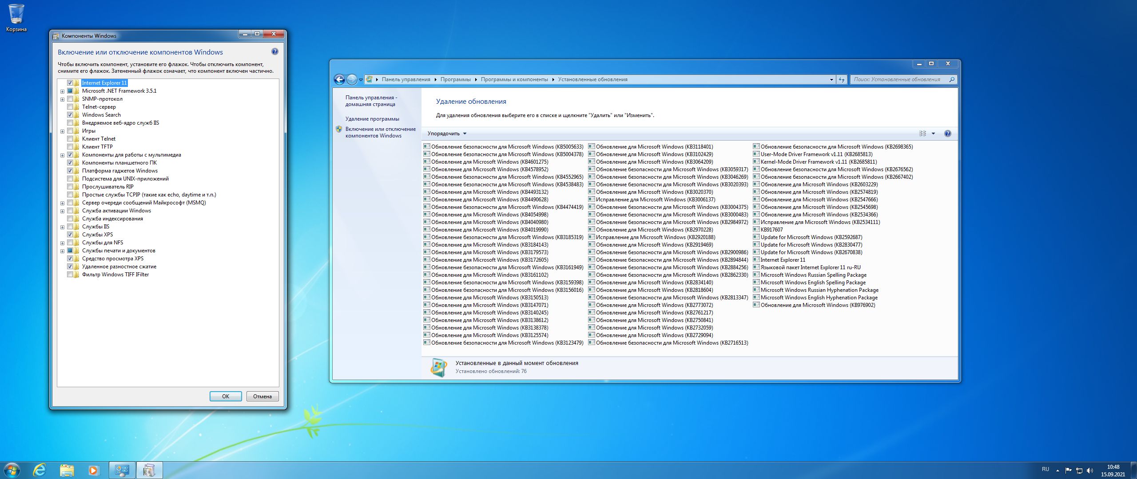Open Windows Media Player taskbar icon

pyautogui.click(x=94, y=470)
